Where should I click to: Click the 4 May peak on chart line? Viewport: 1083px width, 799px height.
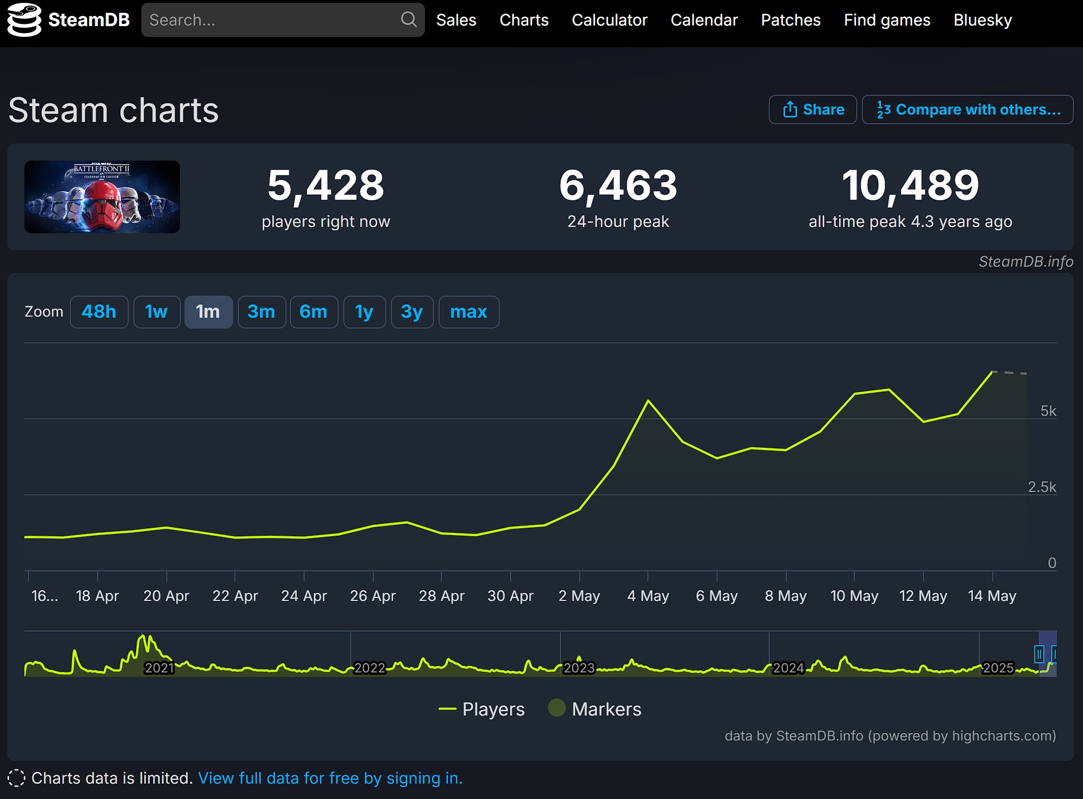pyautogui.click(x=648, y=401)
